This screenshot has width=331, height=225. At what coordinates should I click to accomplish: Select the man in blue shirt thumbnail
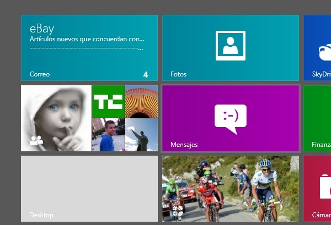[109, 135]
